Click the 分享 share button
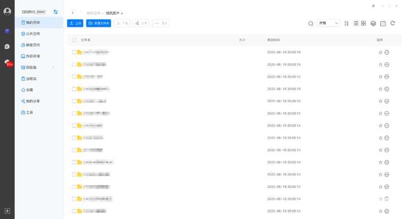402x219 pixels. tap(141, 23)
